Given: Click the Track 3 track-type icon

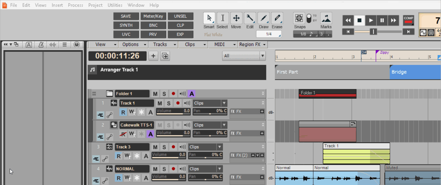Looking at the screenshot, I should pyautogui.click(x=110, y=147).
